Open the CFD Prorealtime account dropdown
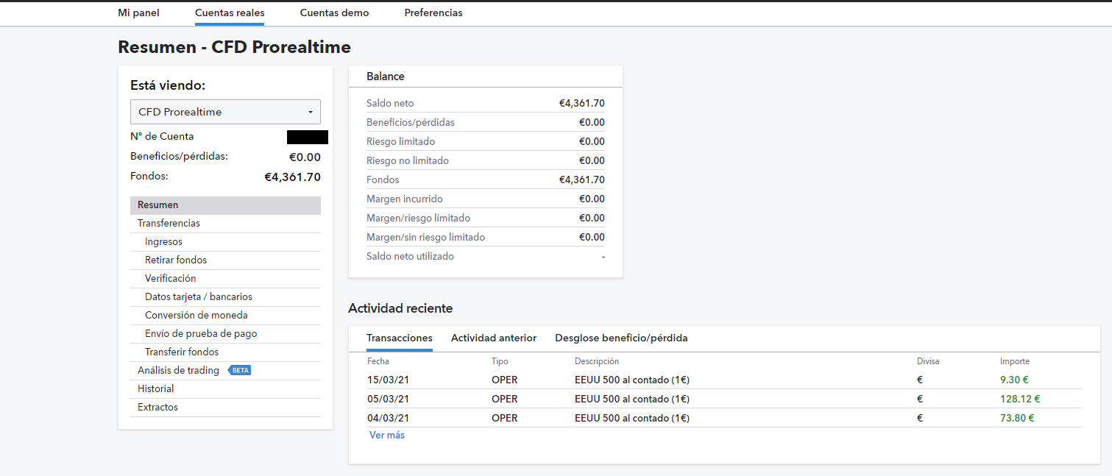The height and width of the screenshot is (476, 1112). [225, 112]
